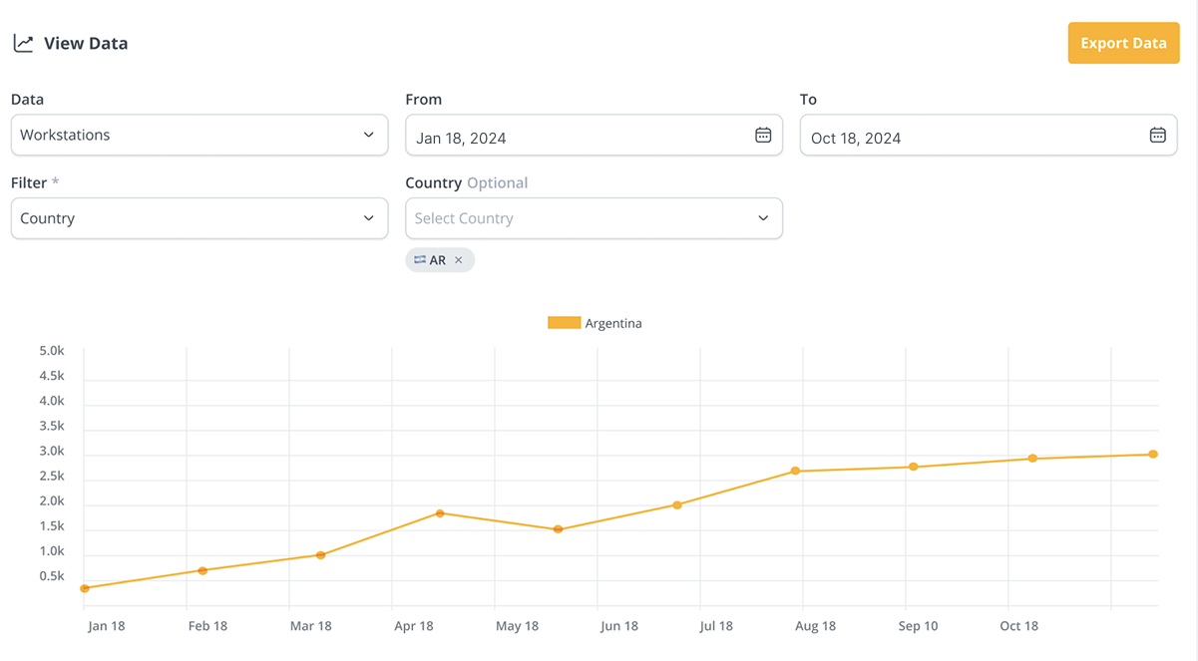
Task: Click the dip data point after May 18
Action: coord(558,529)
